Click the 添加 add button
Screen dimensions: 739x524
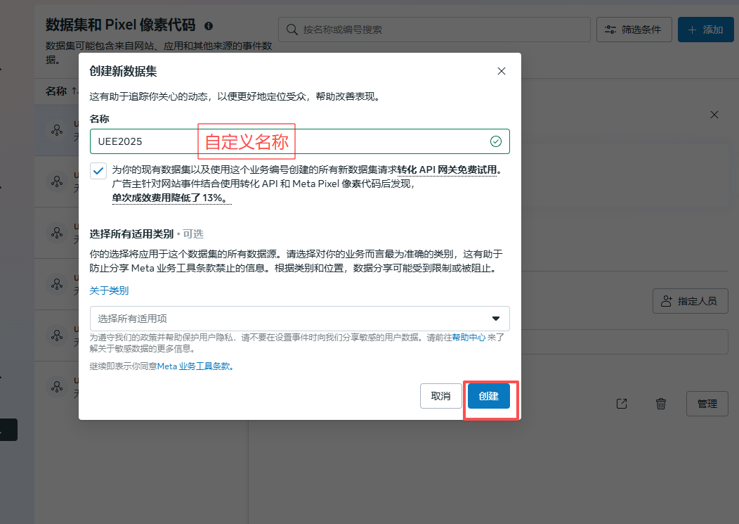point(705,30)
